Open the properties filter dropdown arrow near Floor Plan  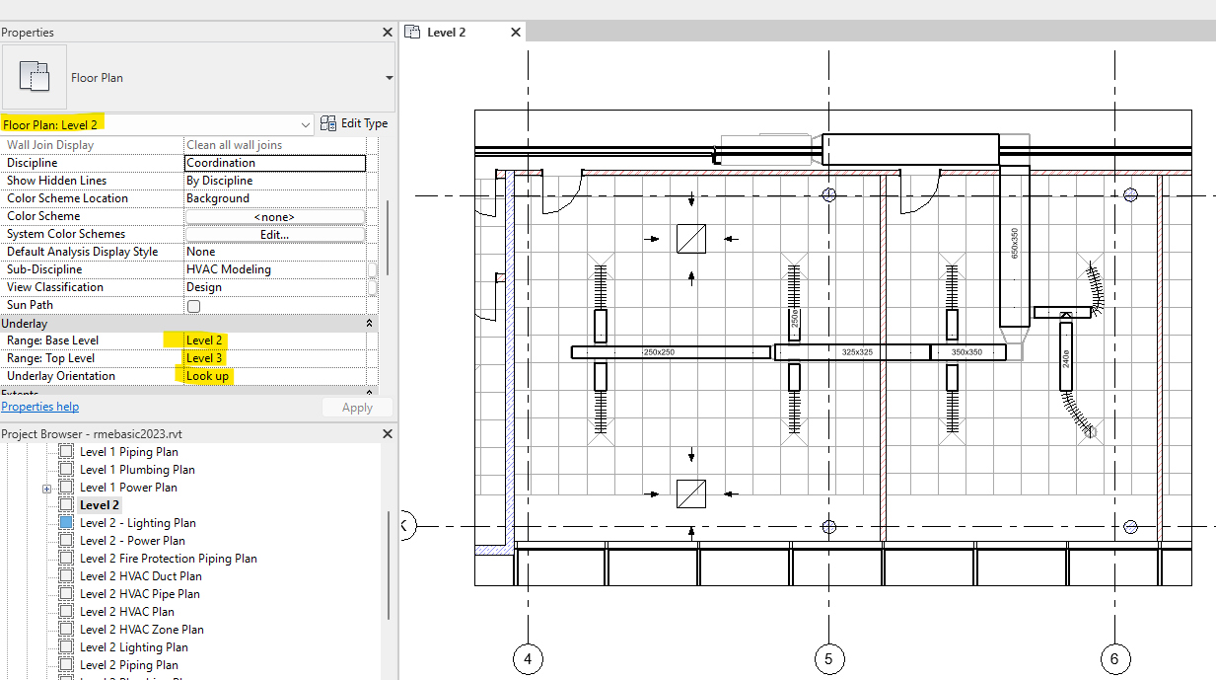(389, 77)
